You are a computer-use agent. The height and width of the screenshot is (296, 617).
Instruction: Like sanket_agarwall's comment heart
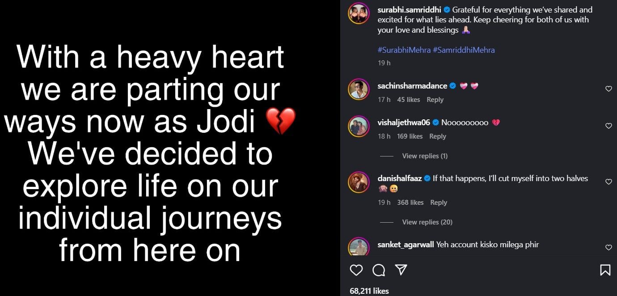609,248
